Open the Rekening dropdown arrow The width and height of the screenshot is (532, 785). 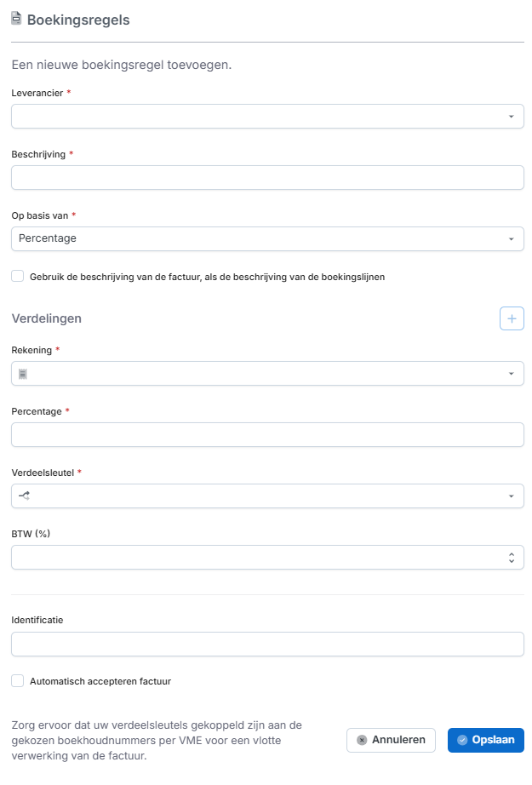(511, 374)
